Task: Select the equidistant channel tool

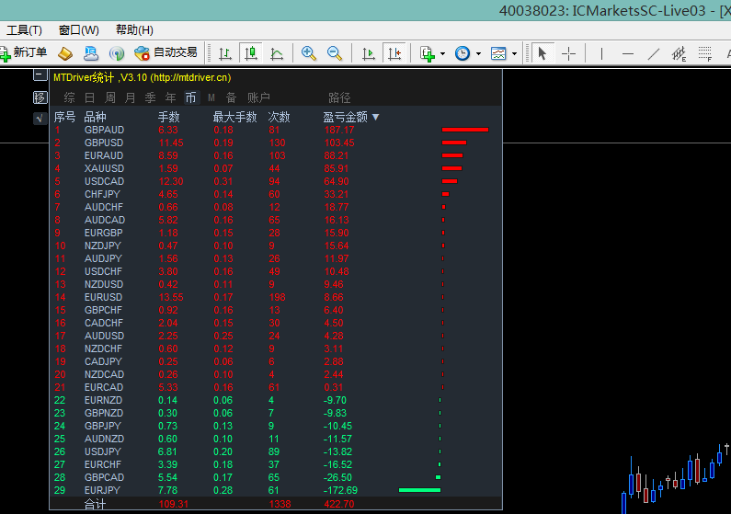Action: [x=680, y=54]
